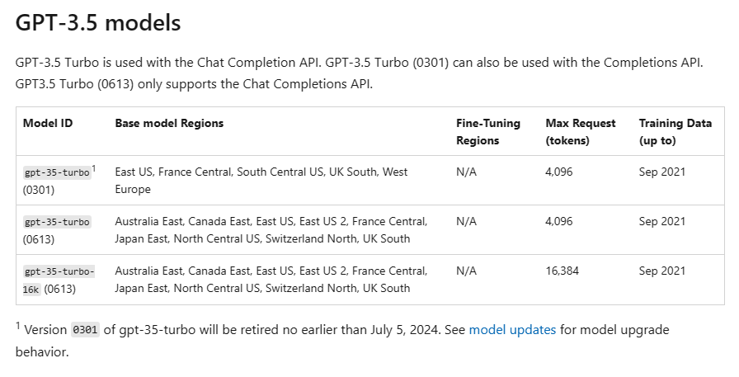This screenshot has height=377, width=739.
Task: Click the gpt-35-turbo code in the 0301 row
Action: (x=57, y=172)
